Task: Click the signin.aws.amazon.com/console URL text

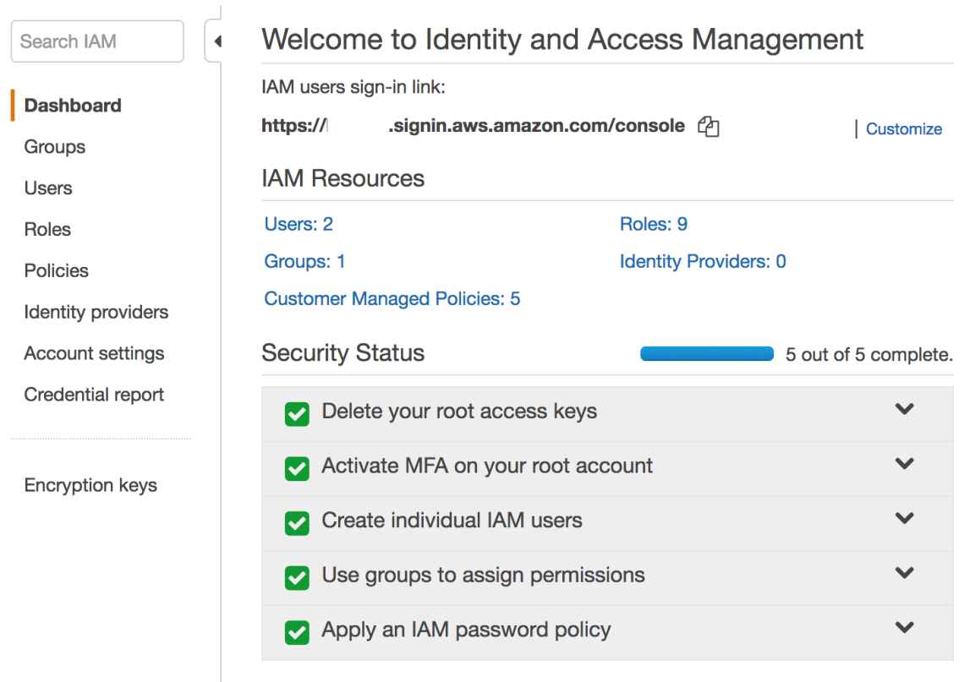Action: [537, 126]
